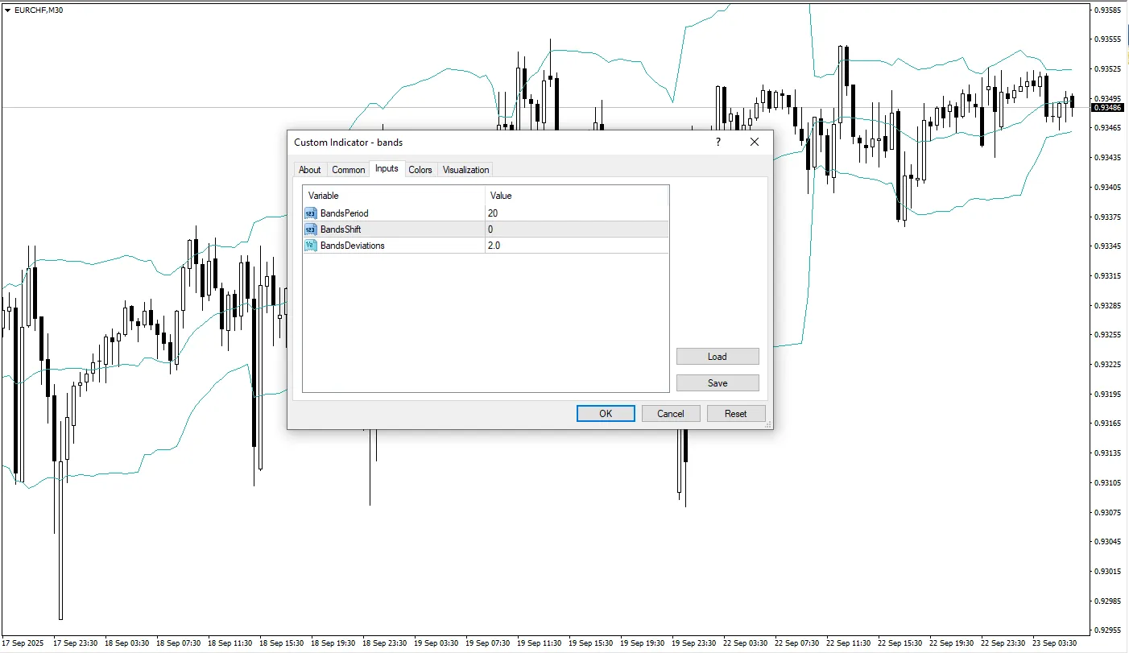Open the EURCHF,M30 chart dropdown arrow
The image size is (1129, 653).
(8, 10)
